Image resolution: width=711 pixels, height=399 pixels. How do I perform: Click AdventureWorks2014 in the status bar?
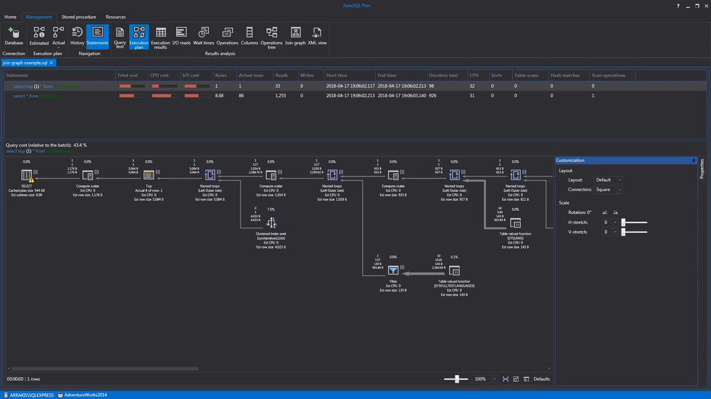coord(85,395)
